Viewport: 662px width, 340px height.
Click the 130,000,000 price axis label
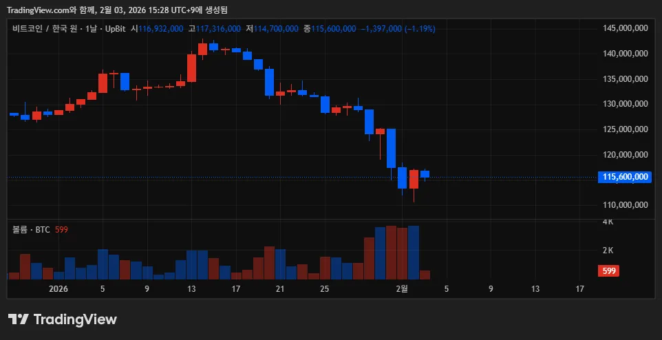coord(625,104)
